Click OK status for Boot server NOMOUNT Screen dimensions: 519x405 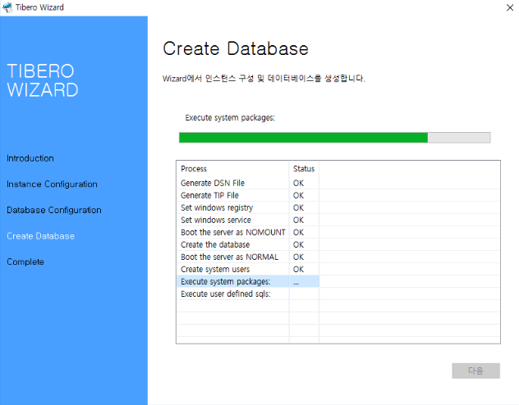(x=298, y=232)
